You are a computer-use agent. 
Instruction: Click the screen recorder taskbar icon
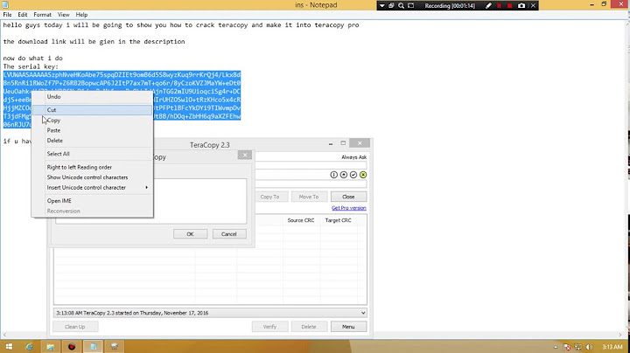pyautogui.click(x=72, y=347)
